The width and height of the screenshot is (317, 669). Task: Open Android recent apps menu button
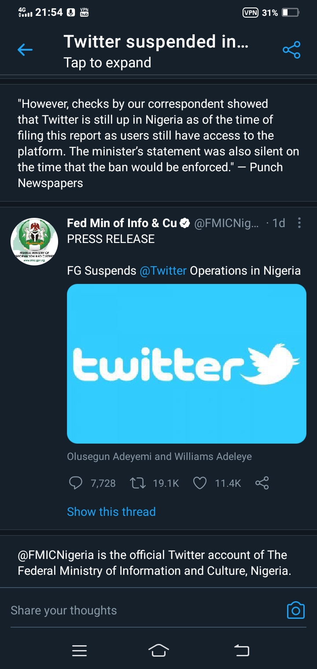click(79, 651)
